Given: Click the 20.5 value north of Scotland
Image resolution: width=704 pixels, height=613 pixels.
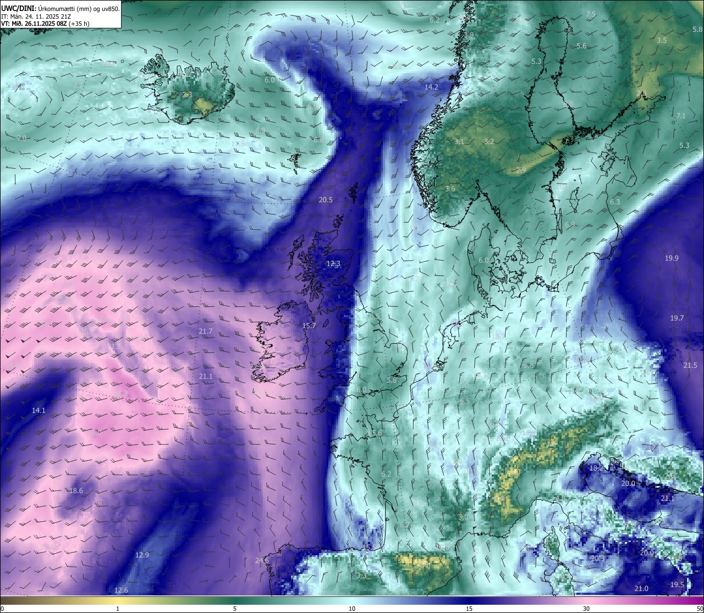Looking at the screenshot, I should pos(326,200).
